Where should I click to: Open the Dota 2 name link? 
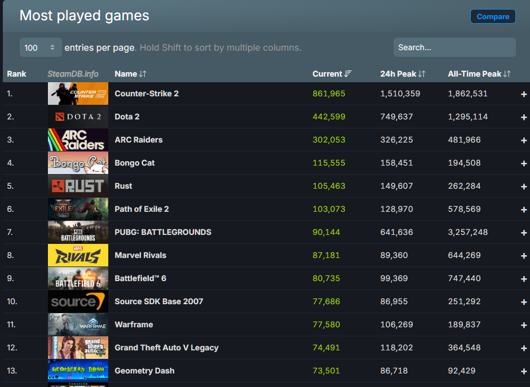tap(127, 117)
